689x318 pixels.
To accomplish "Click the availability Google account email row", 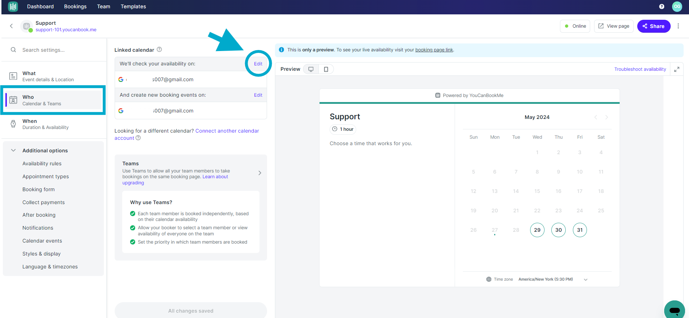I will (190, 79).
